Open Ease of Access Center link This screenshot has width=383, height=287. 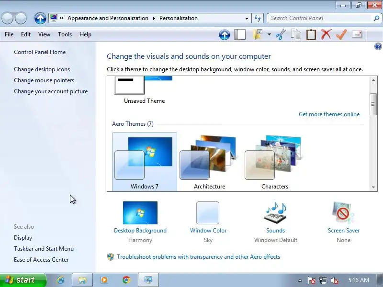[41, 260]
